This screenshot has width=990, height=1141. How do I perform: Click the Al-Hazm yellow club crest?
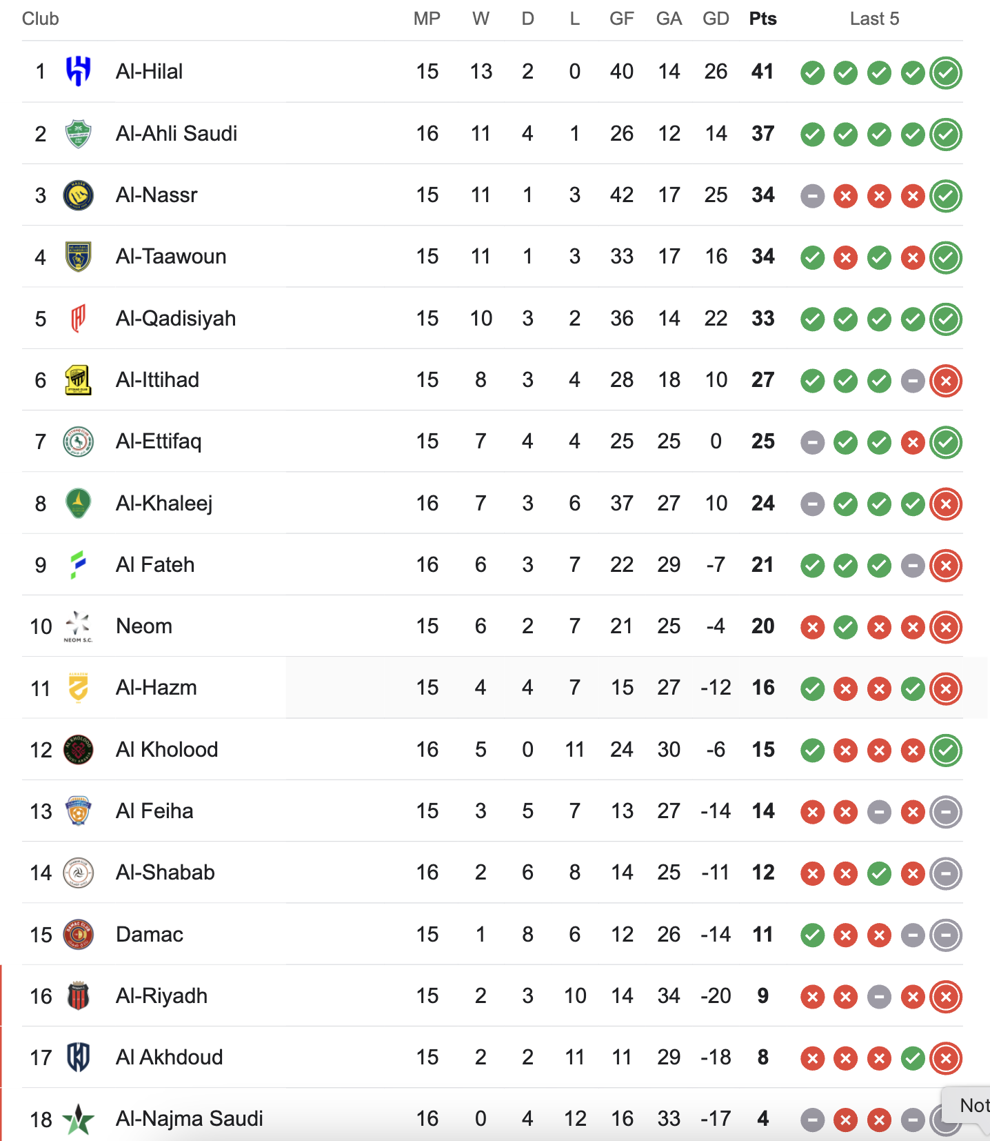[78, 688]
